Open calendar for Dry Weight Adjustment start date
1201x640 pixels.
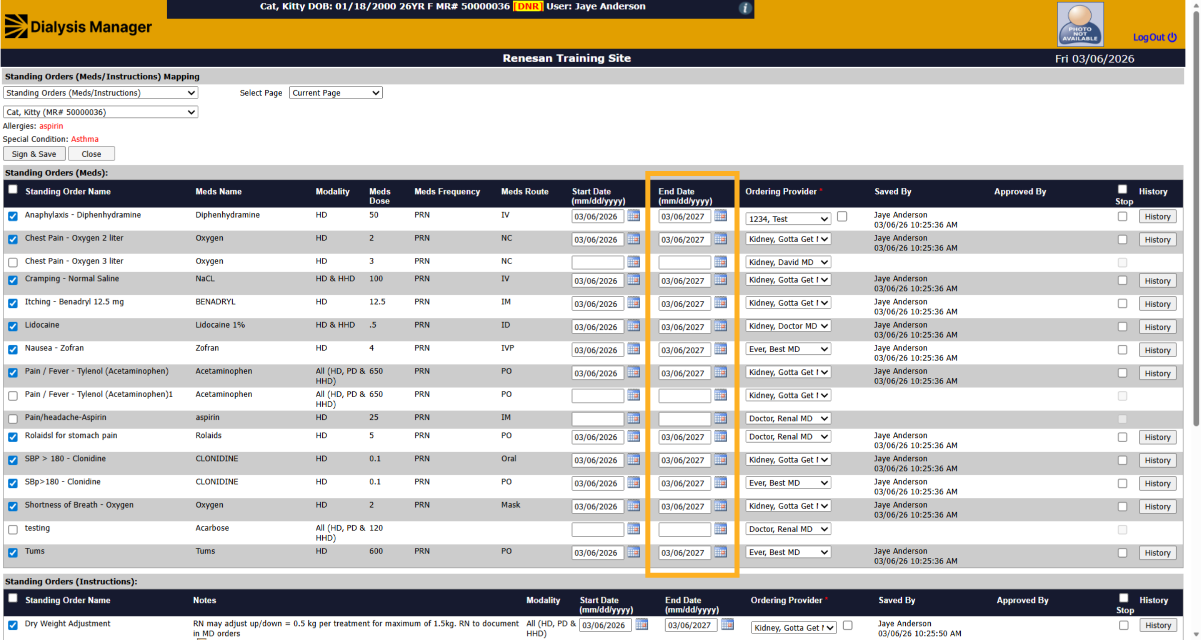pyautogui.click(x=642, y=624)
